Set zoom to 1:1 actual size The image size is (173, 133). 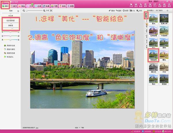tap(48, 11)
